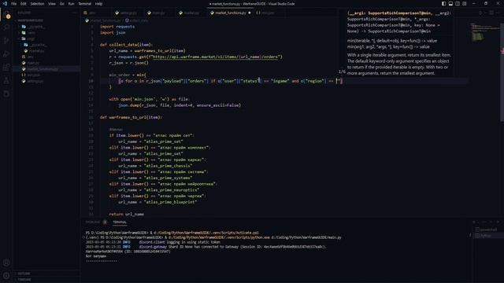The image size is (504, 283).
Task: Click the VS Code logo in the title bar
Action: (x=5, y=3)
